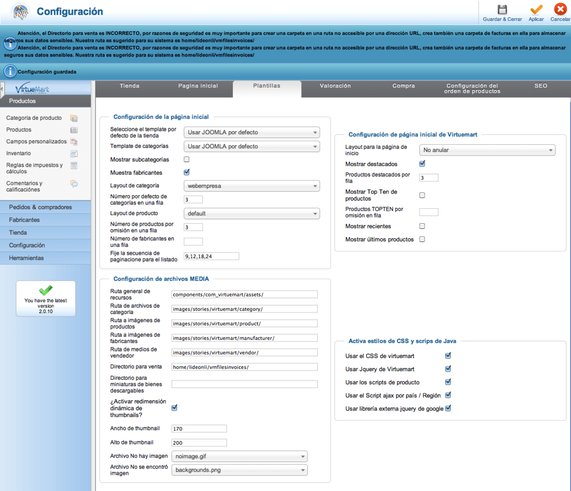
Task: Click the Productos TOPTEN por omisión field
Action: 429,212
